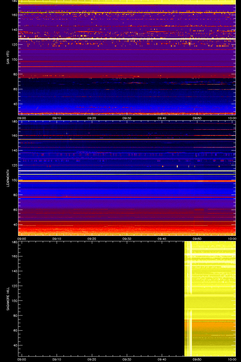Click 09:10 time label under Learmonth panel
The height and width of the screenshot is (362, 241).
[x=57, y=239]
